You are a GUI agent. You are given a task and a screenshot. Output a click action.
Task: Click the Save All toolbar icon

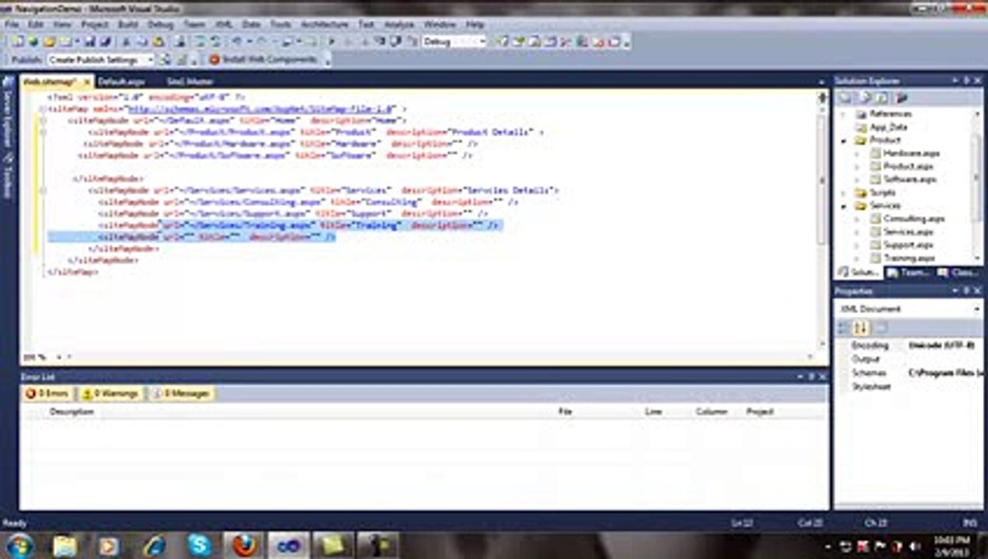(x=105, y=42)
